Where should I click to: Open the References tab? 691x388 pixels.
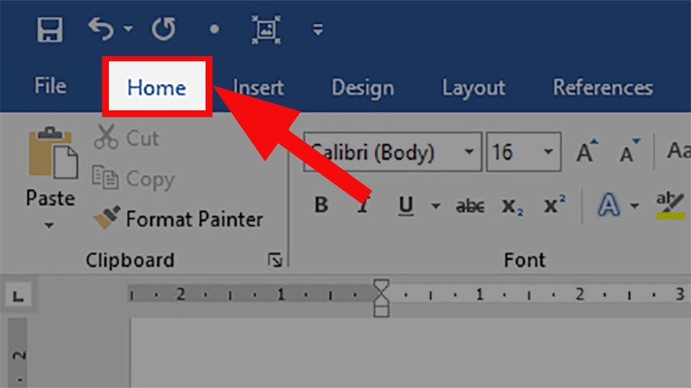click(603, 87)
